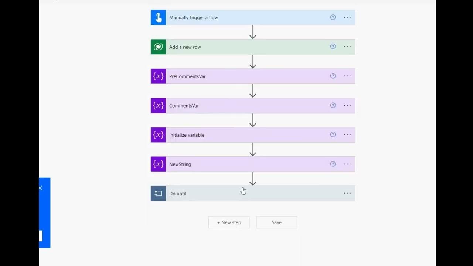473x266 pixels.
Task: Click the Dataverse icon on Add a new row
Action: 158,47
